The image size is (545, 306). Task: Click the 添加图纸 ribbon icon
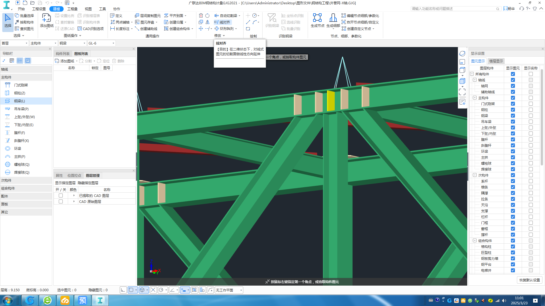(47, 21)
